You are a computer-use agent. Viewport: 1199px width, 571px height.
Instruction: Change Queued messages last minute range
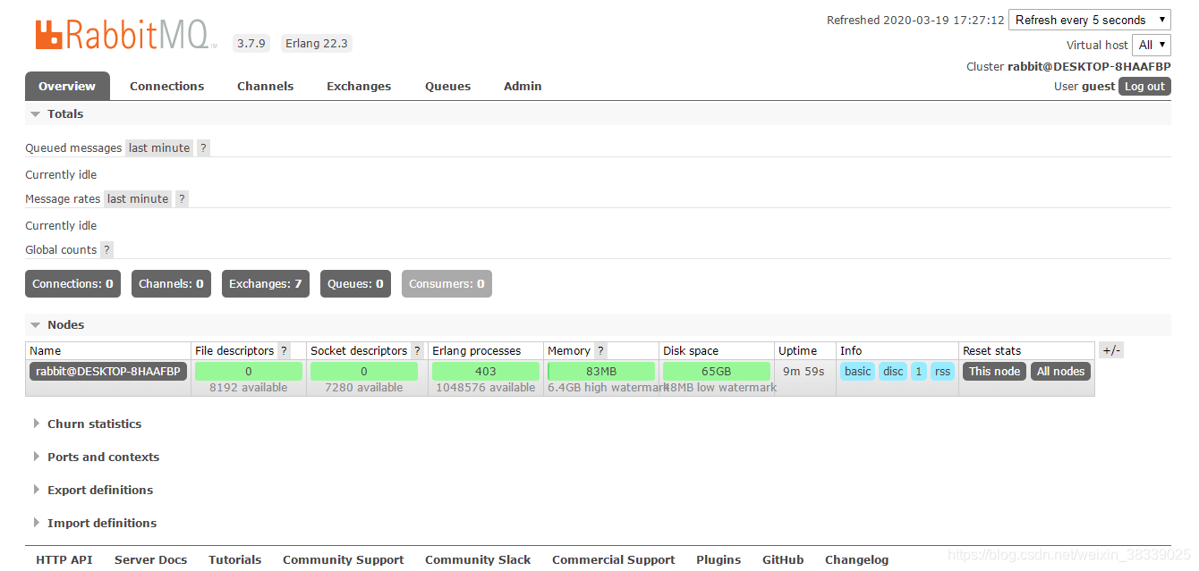point(159,148)
